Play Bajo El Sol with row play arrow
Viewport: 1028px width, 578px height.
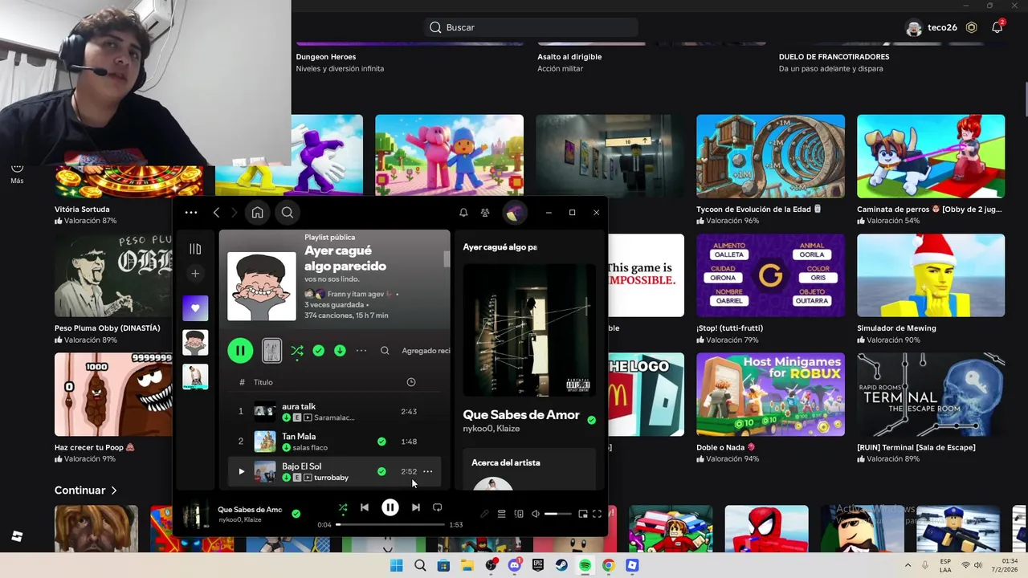[x=241, y=471]
